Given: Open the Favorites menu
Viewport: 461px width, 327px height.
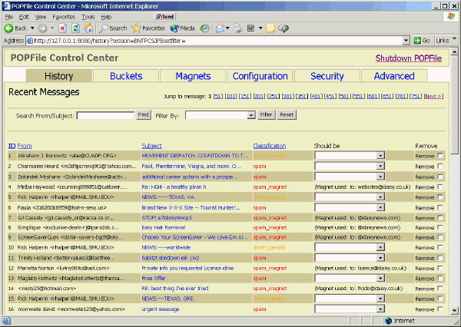Looking at the screenshot, I should (64, 17).
